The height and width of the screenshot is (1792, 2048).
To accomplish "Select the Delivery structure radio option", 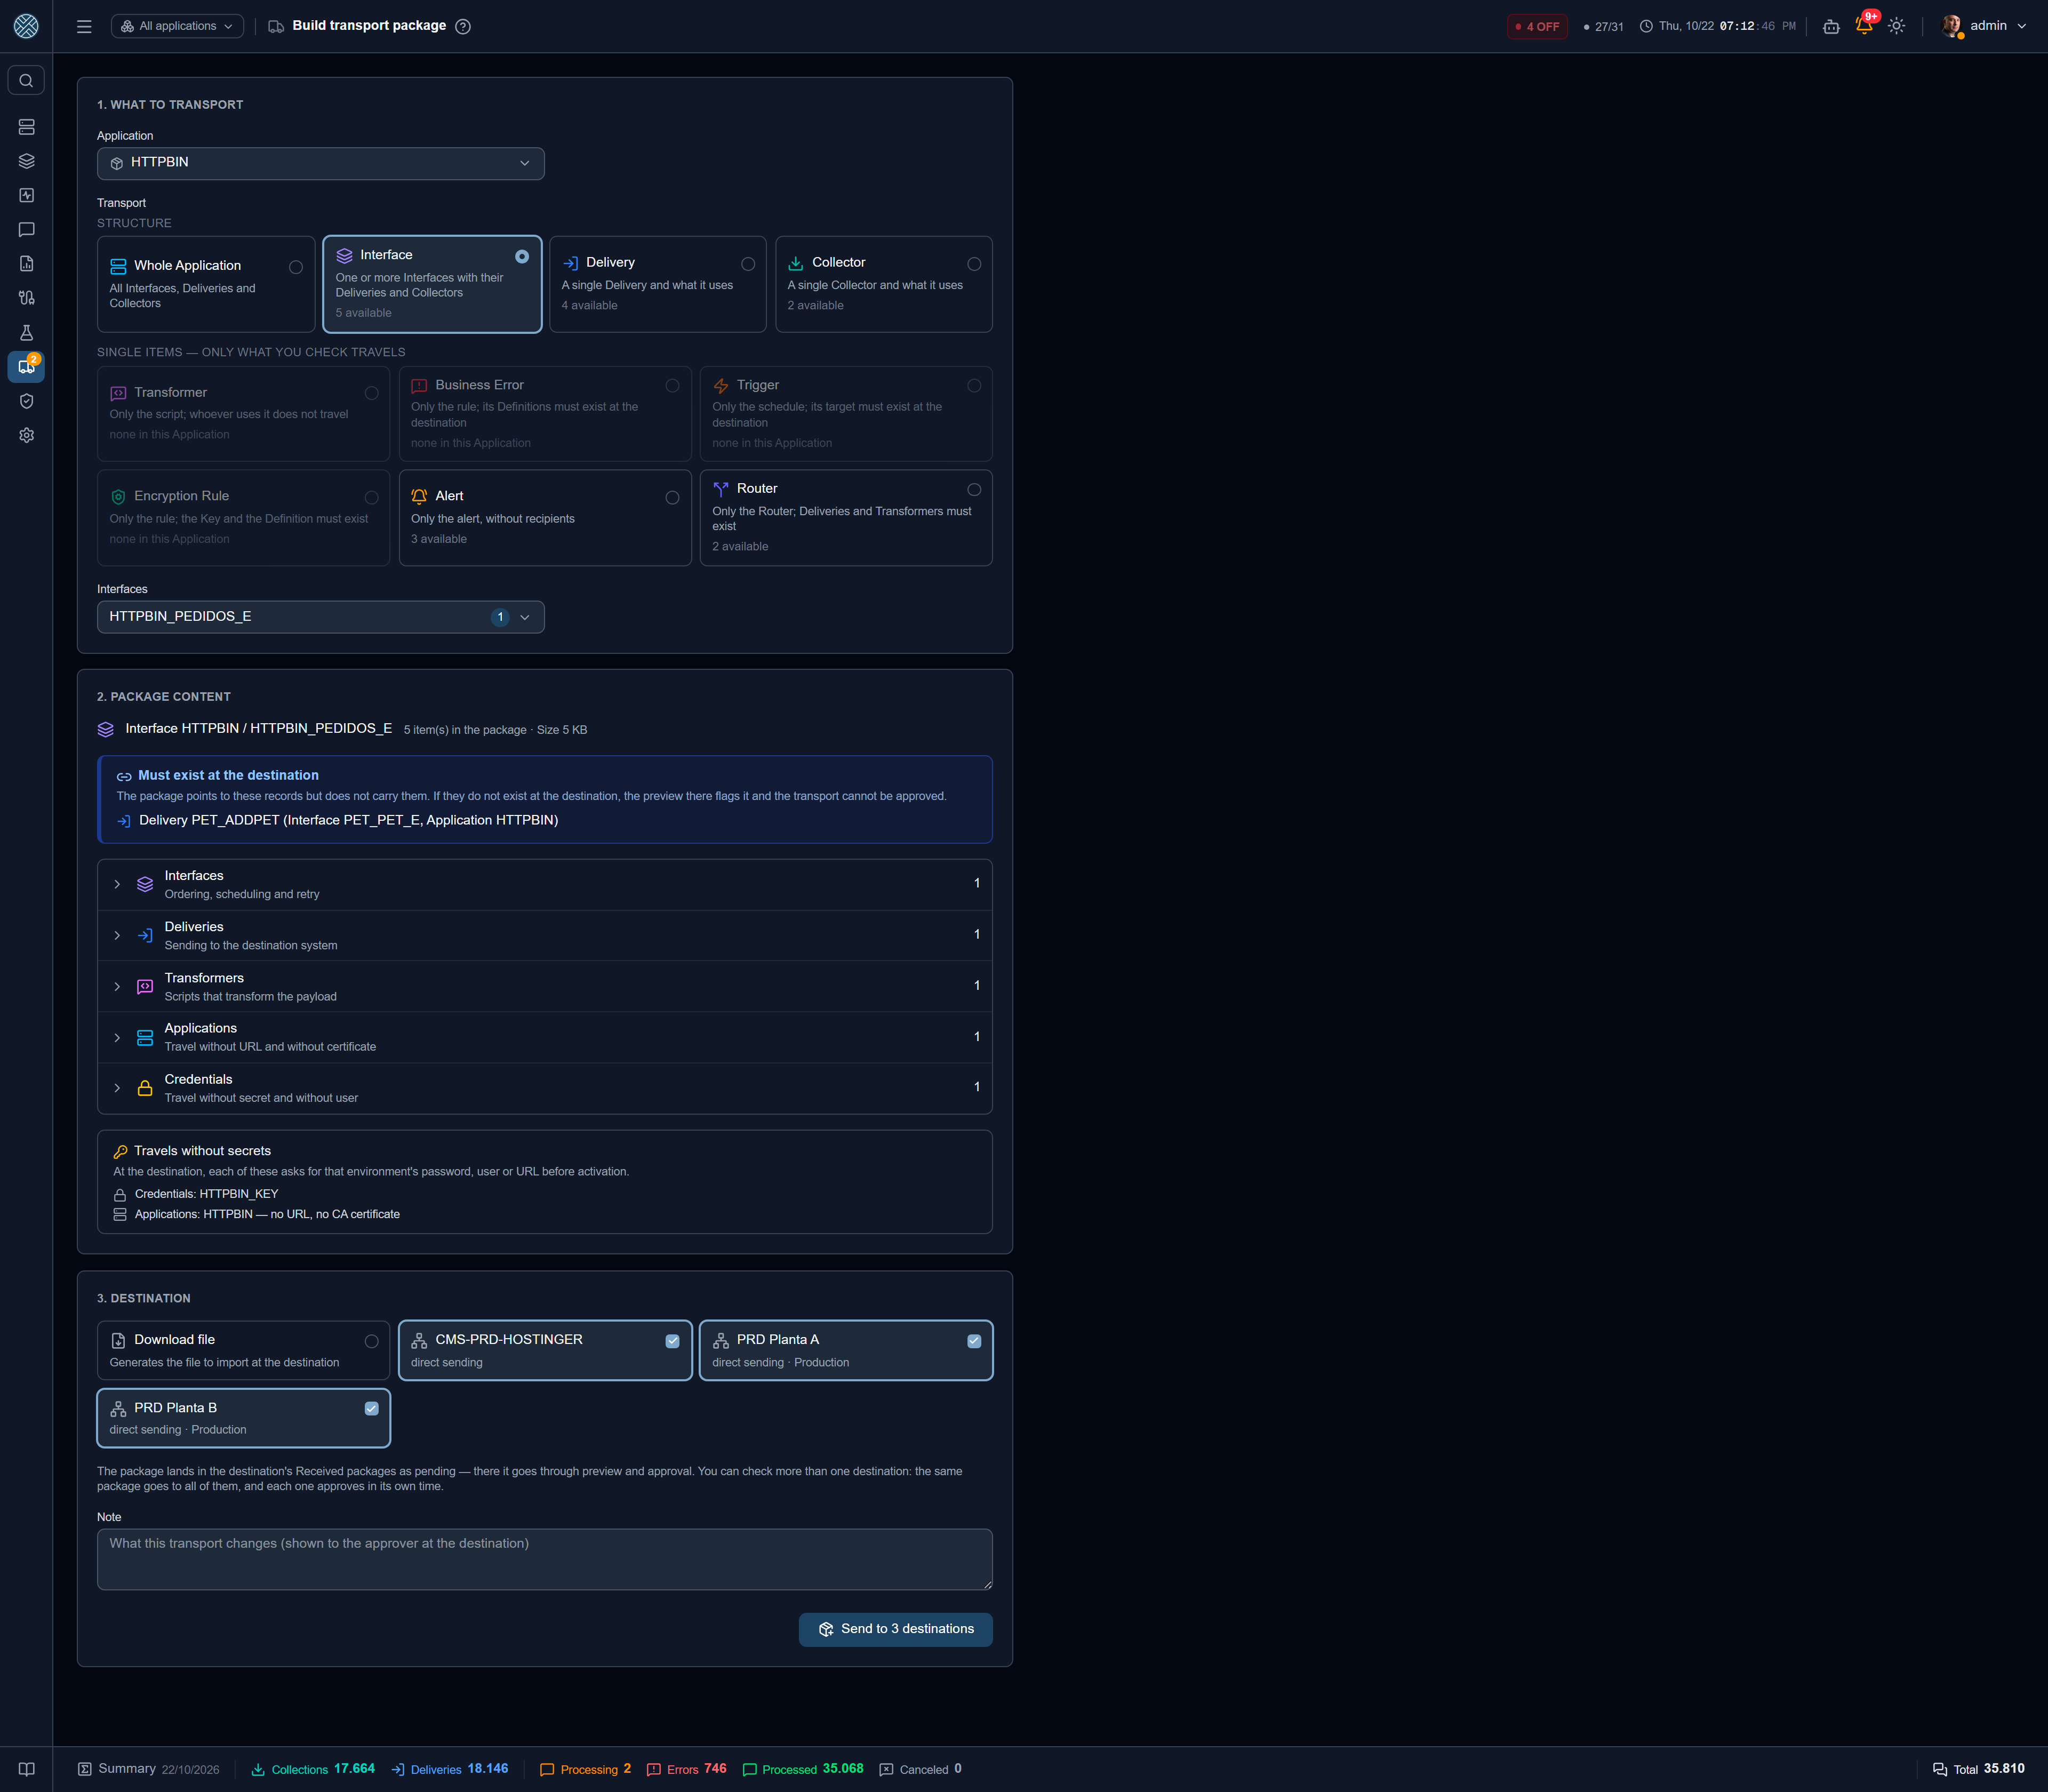I will pyautogui.click(x=748, y=264).
